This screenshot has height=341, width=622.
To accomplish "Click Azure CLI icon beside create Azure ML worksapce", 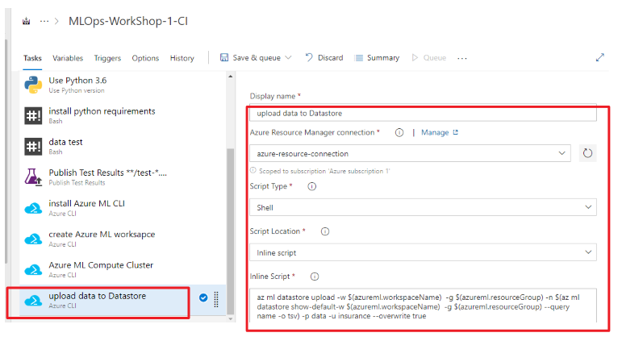I will [33, 239].
